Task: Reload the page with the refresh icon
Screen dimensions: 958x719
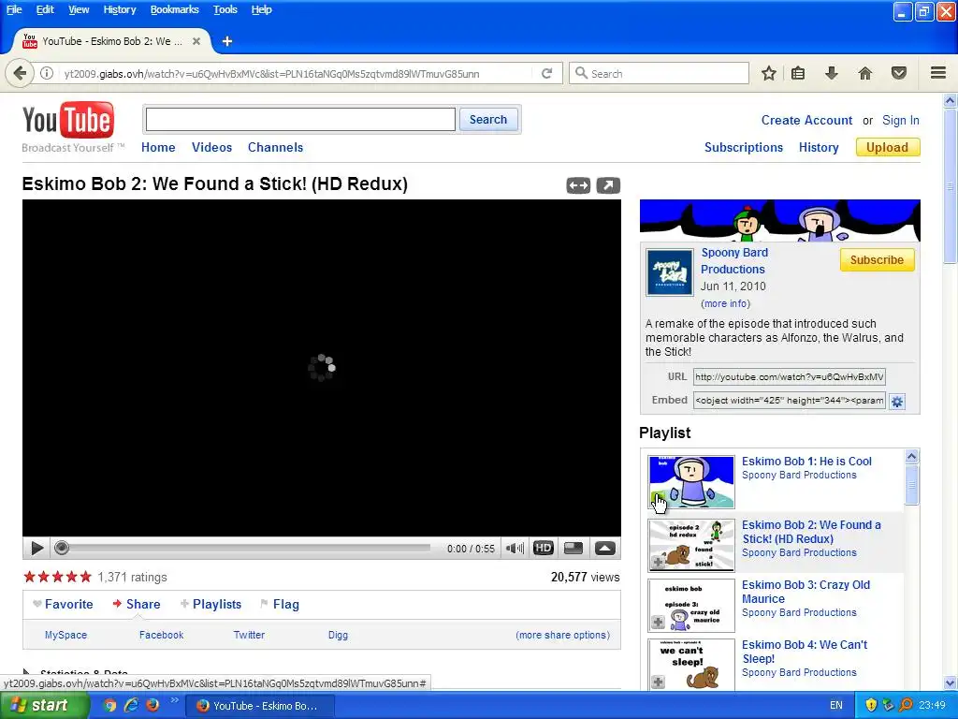Action: click(546, 73)
